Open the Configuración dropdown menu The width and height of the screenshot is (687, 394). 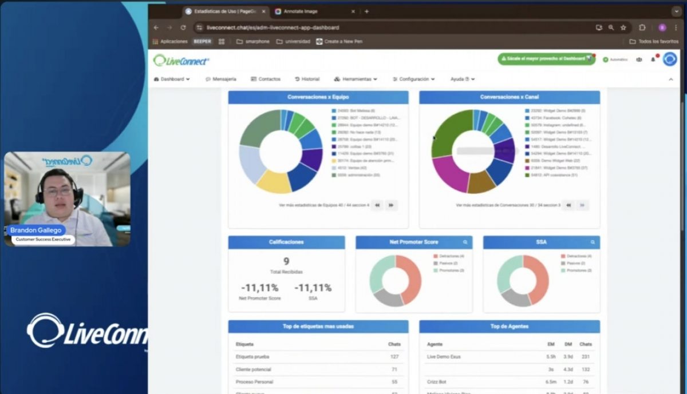click(413, 79)
